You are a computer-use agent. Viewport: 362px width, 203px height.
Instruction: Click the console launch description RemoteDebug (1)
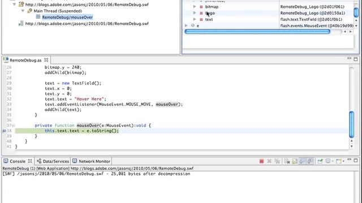coord(98,168)
